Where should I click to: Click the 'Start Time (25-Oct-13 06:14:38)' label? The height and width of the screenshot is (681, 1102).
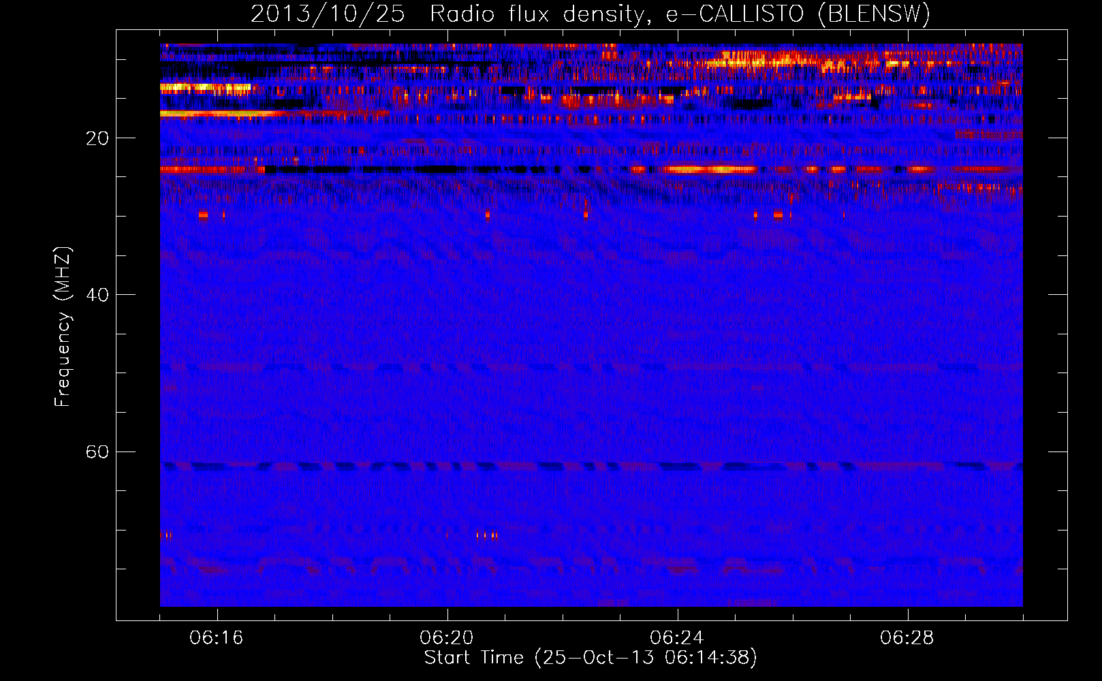point(591,657)
